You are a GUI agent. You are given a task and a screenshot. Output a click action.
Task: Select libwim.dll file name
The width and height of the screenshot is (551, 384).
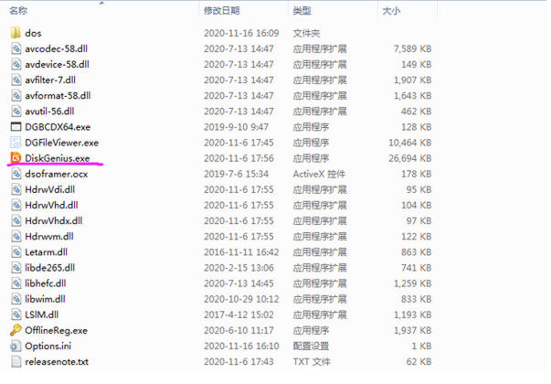tap(45, 299)
